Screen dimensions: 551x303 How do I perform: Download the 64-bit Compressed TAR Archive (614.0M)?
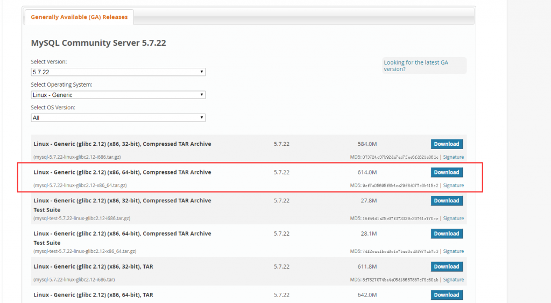(447, 172)
